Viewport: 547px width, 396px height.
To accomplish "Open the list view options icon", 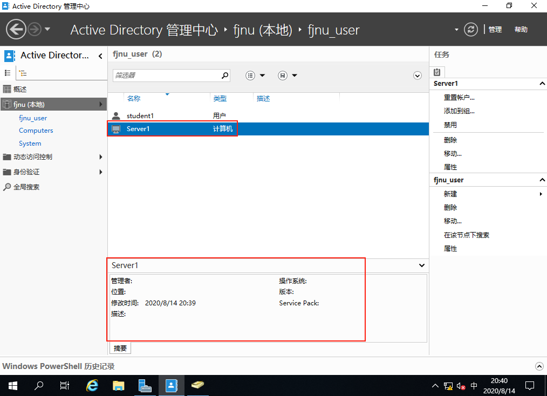I will (250, 76).
